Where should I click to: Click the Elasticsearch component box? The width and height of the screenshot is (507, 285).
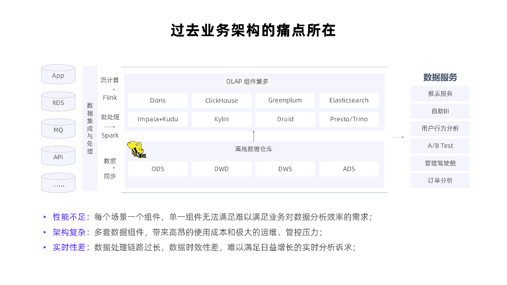[x=349, y=100]
